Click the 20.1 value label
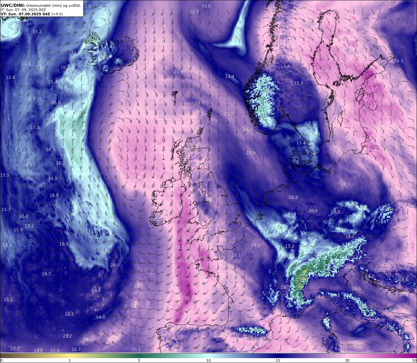This screenshot has height=363, width=417. (136, 350)
